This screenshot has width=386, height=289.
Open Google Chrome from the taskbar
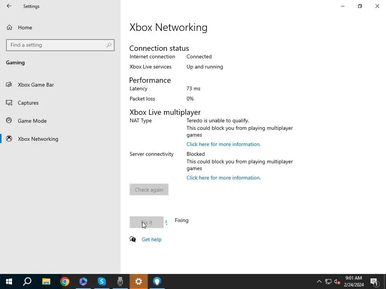(65, 281)
